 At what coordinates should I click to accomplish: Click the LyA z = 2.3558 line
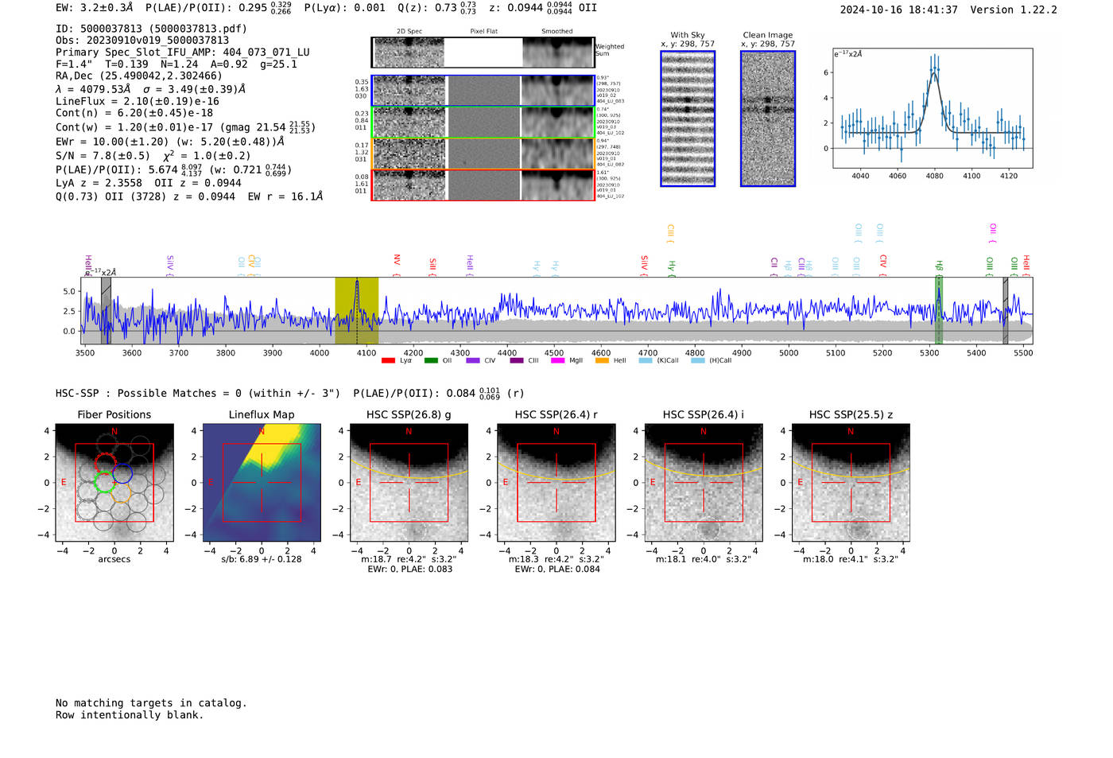[149, 183]
